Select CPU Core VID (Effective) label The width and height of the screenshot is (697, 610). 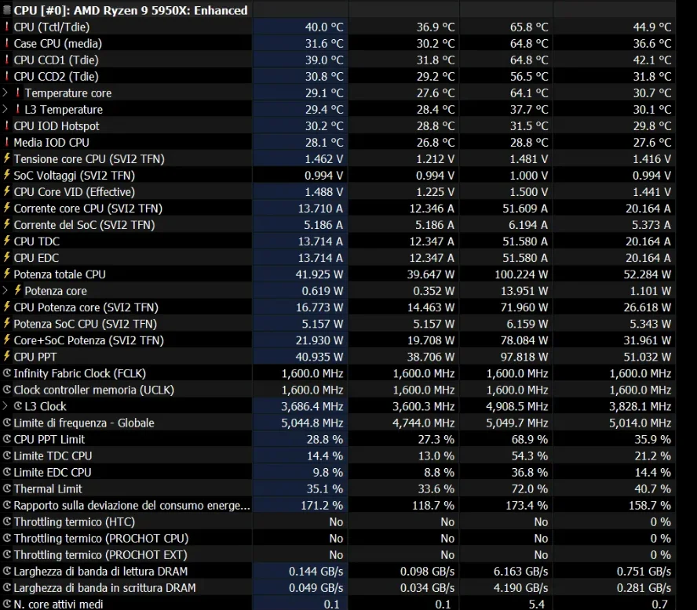click(x=75, y=192)
